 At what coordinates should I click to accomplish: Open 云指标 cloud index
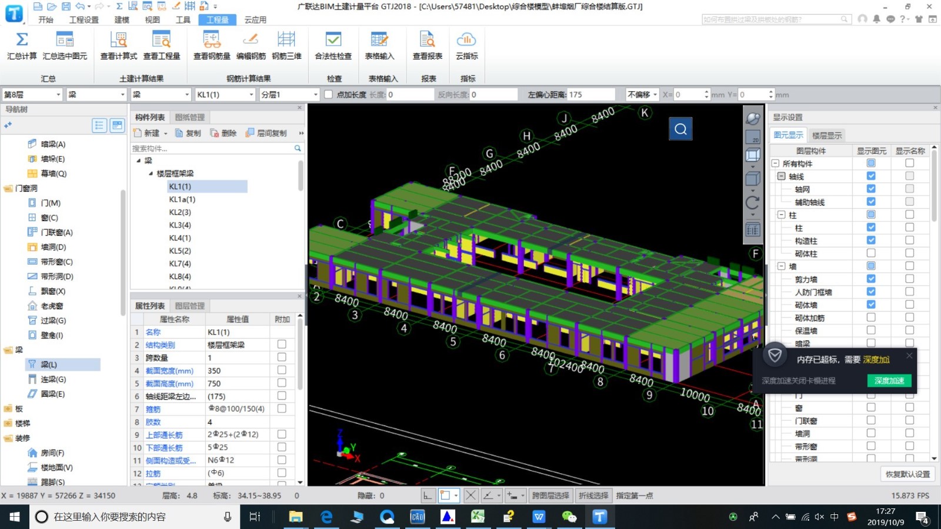tap(466, 46)
